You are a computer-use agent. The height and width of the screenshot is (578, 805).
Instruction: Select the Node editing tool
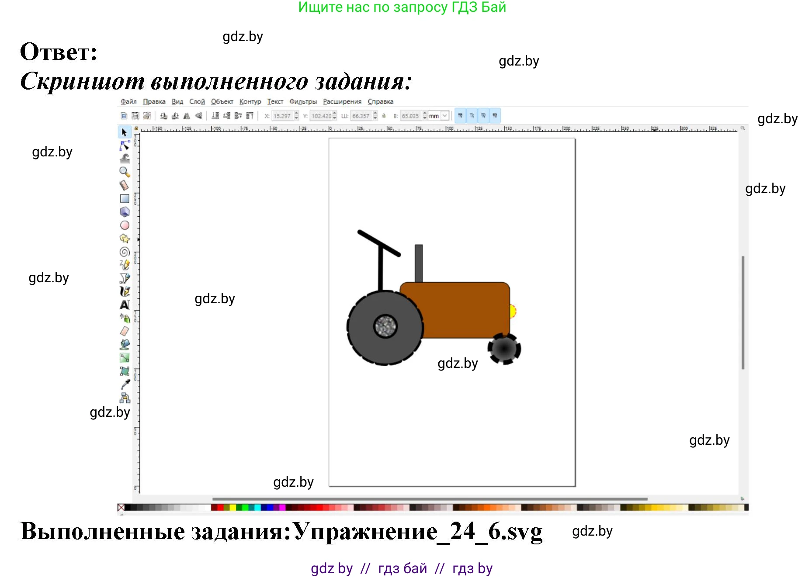125,145
